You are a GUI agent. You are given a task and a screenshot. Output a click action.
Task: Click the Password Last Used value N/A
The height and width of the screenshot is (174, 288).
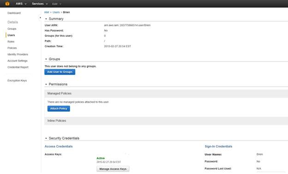coord(259,168)
